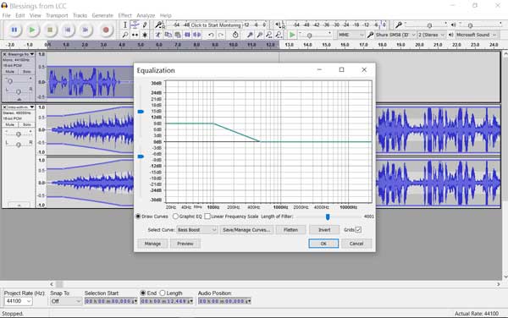The width and height of the screenshot is (508, 318).
Task: Open the Effect menu
Action: coord(124,15)
